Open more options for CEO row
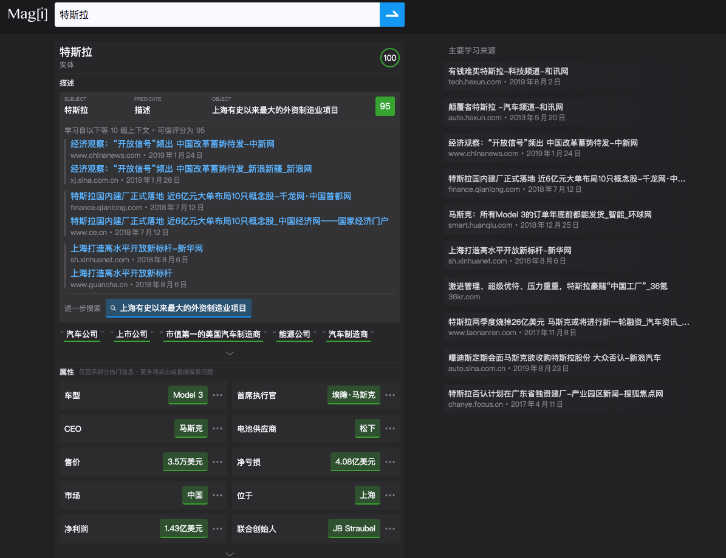This screenshot has height=558, width=726. click(x=217, y=429)
